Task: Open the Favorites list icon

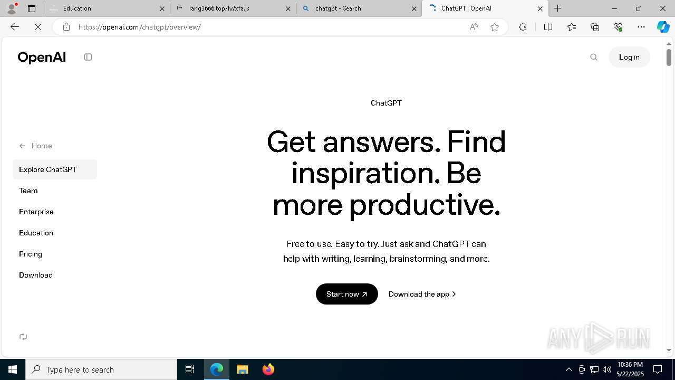Action: click(572, 27)
